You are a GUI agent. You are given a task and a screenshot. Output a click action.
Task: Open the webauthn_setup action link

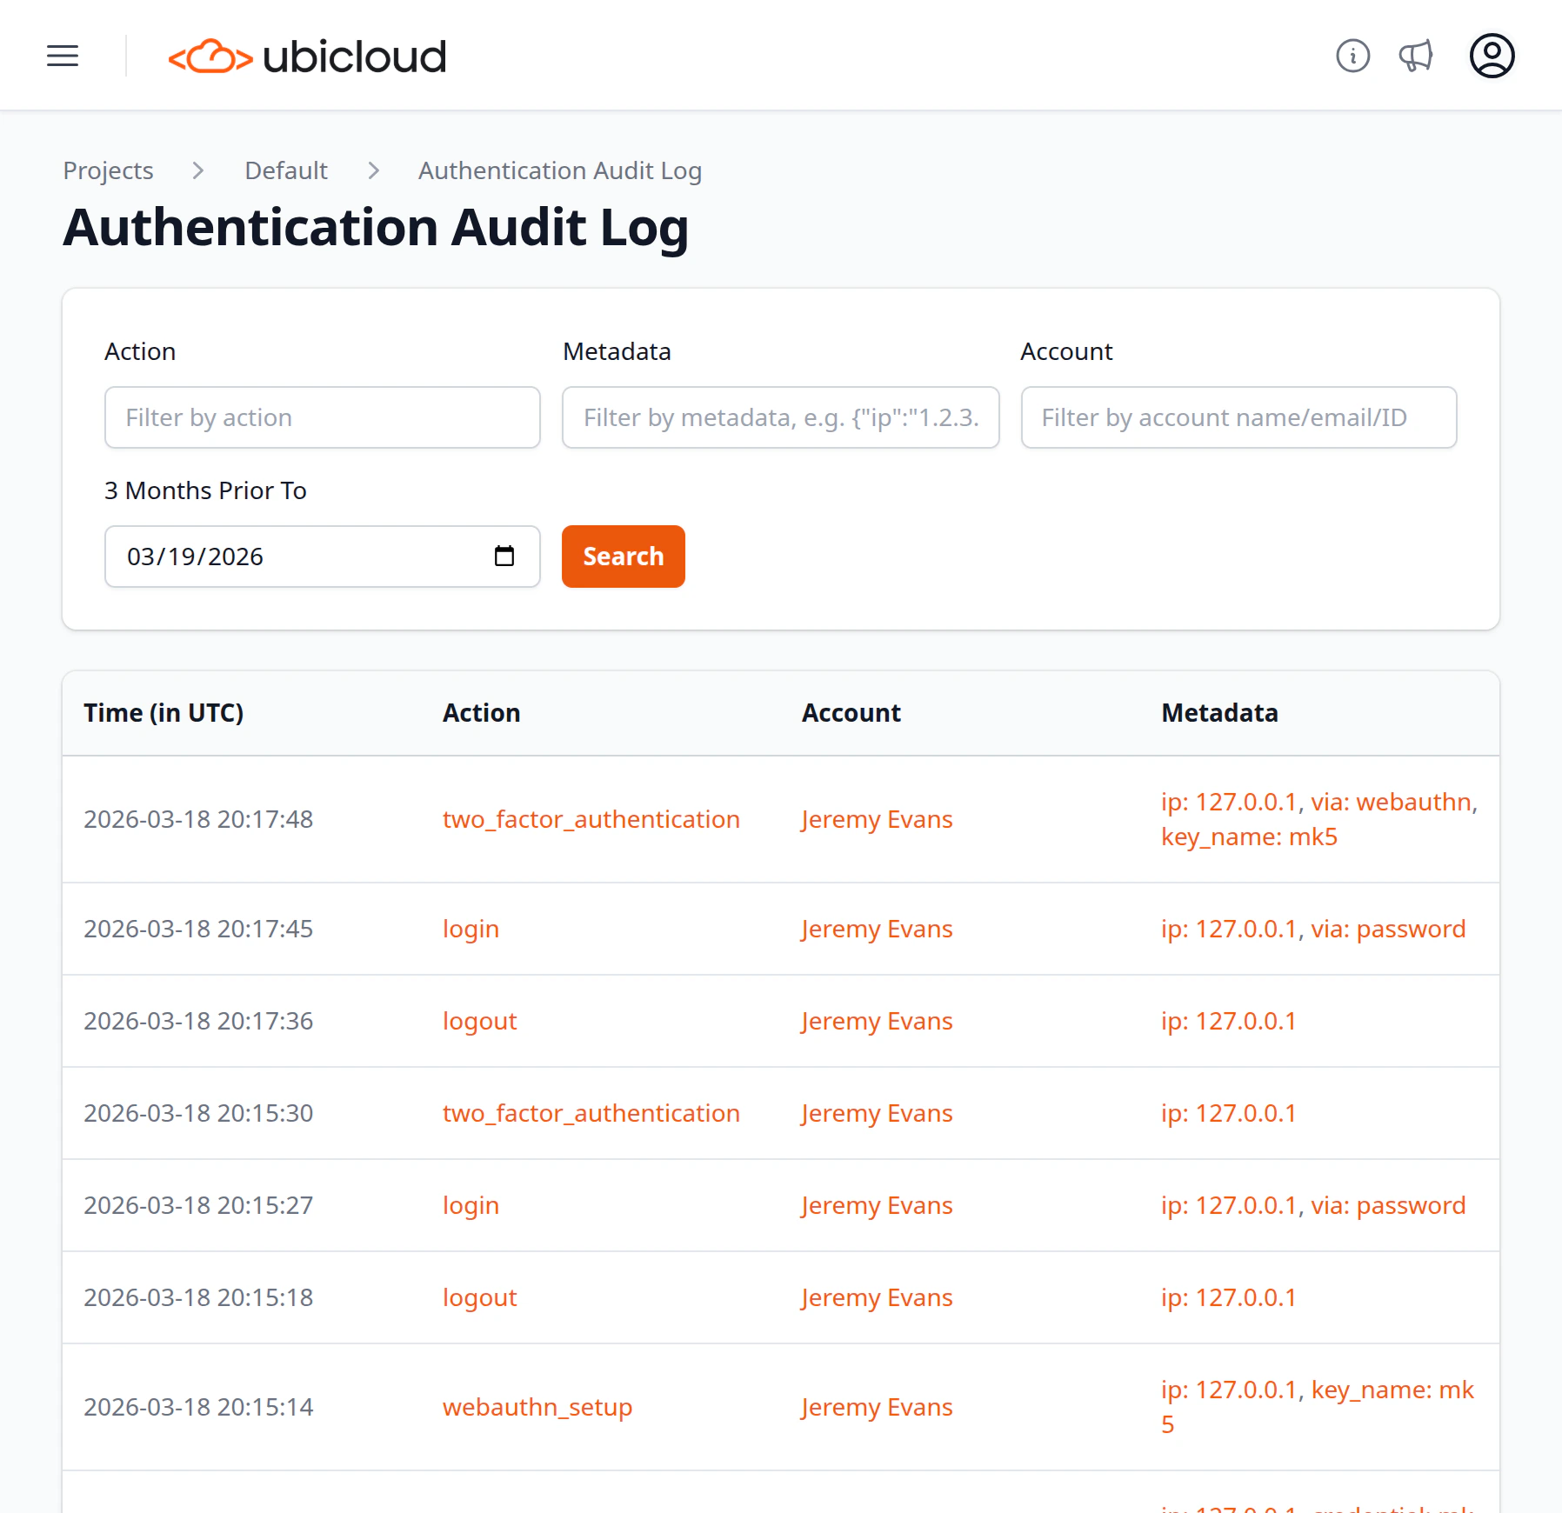(537, 1406)
